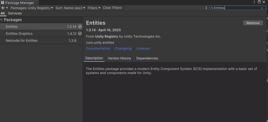
Task: Open the toolbar more options kebab menu
Action: pyautogui.click(x=206, y=8)
